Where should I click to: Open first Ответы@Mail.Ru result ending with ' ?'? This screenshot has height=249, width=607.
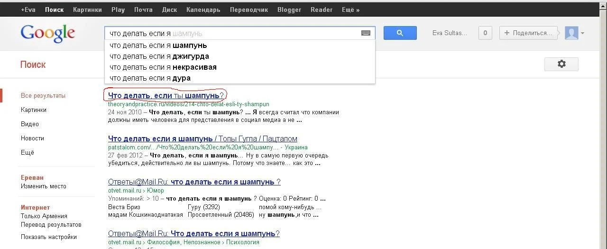(x=194, y=182)
